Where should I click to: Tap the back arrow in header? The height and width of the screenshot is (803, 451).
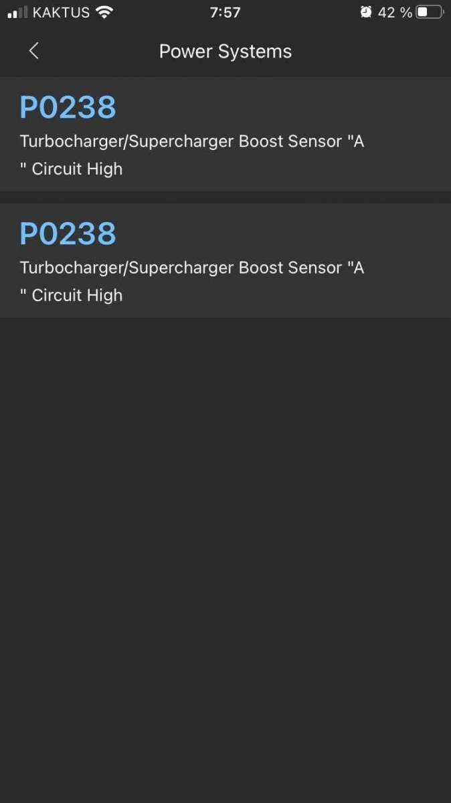click(x=34, y=51)
